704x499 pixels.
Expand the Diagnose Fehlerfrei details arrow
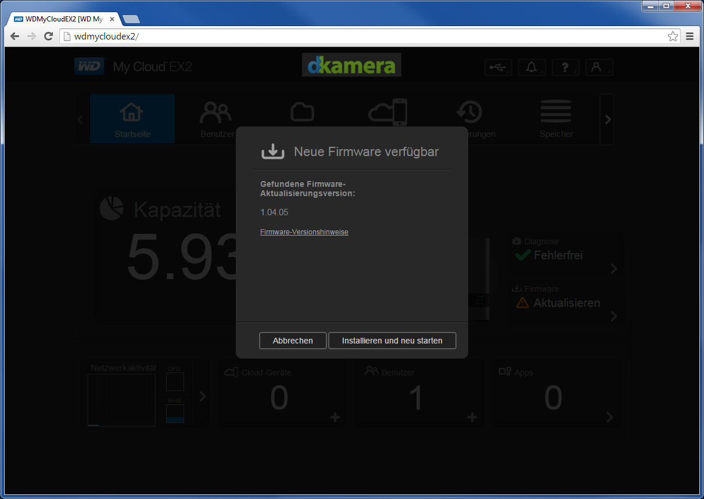(x=613, y=269)
